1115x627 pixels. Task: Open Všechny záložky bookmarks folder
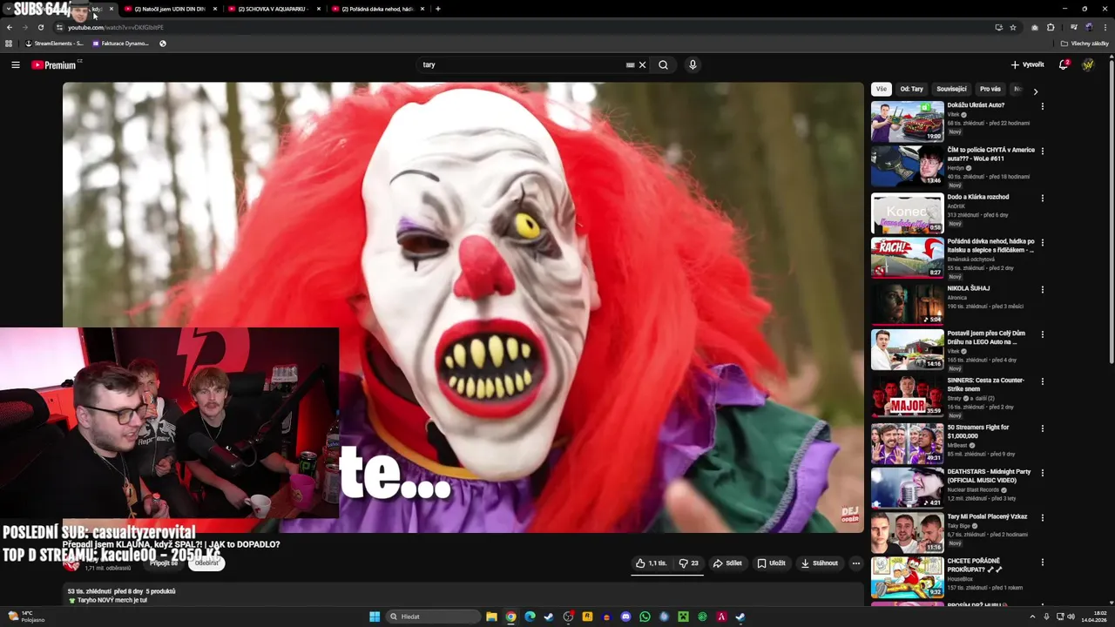tap(1085, 43)
